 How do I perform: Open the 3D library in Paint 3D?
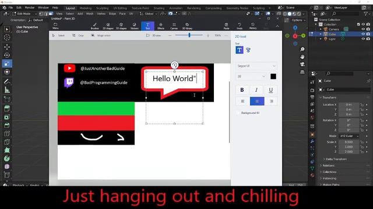pos(187,26)
